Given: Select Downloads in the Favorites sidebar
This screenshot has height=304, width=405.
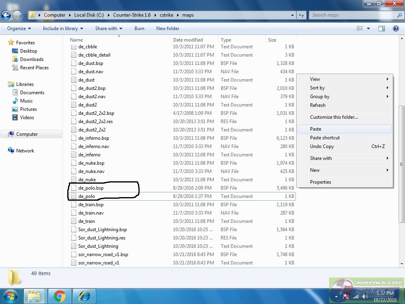Looking at the screenshot, I should (32, 59).
